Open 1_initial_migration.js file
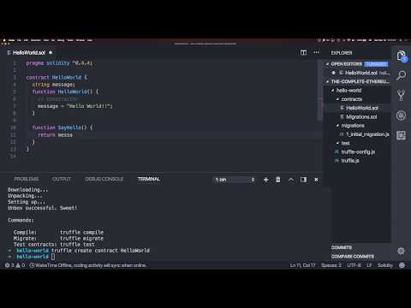Viewport: 411px width, 308px height. pyautogui.click(x=367, y=134)
